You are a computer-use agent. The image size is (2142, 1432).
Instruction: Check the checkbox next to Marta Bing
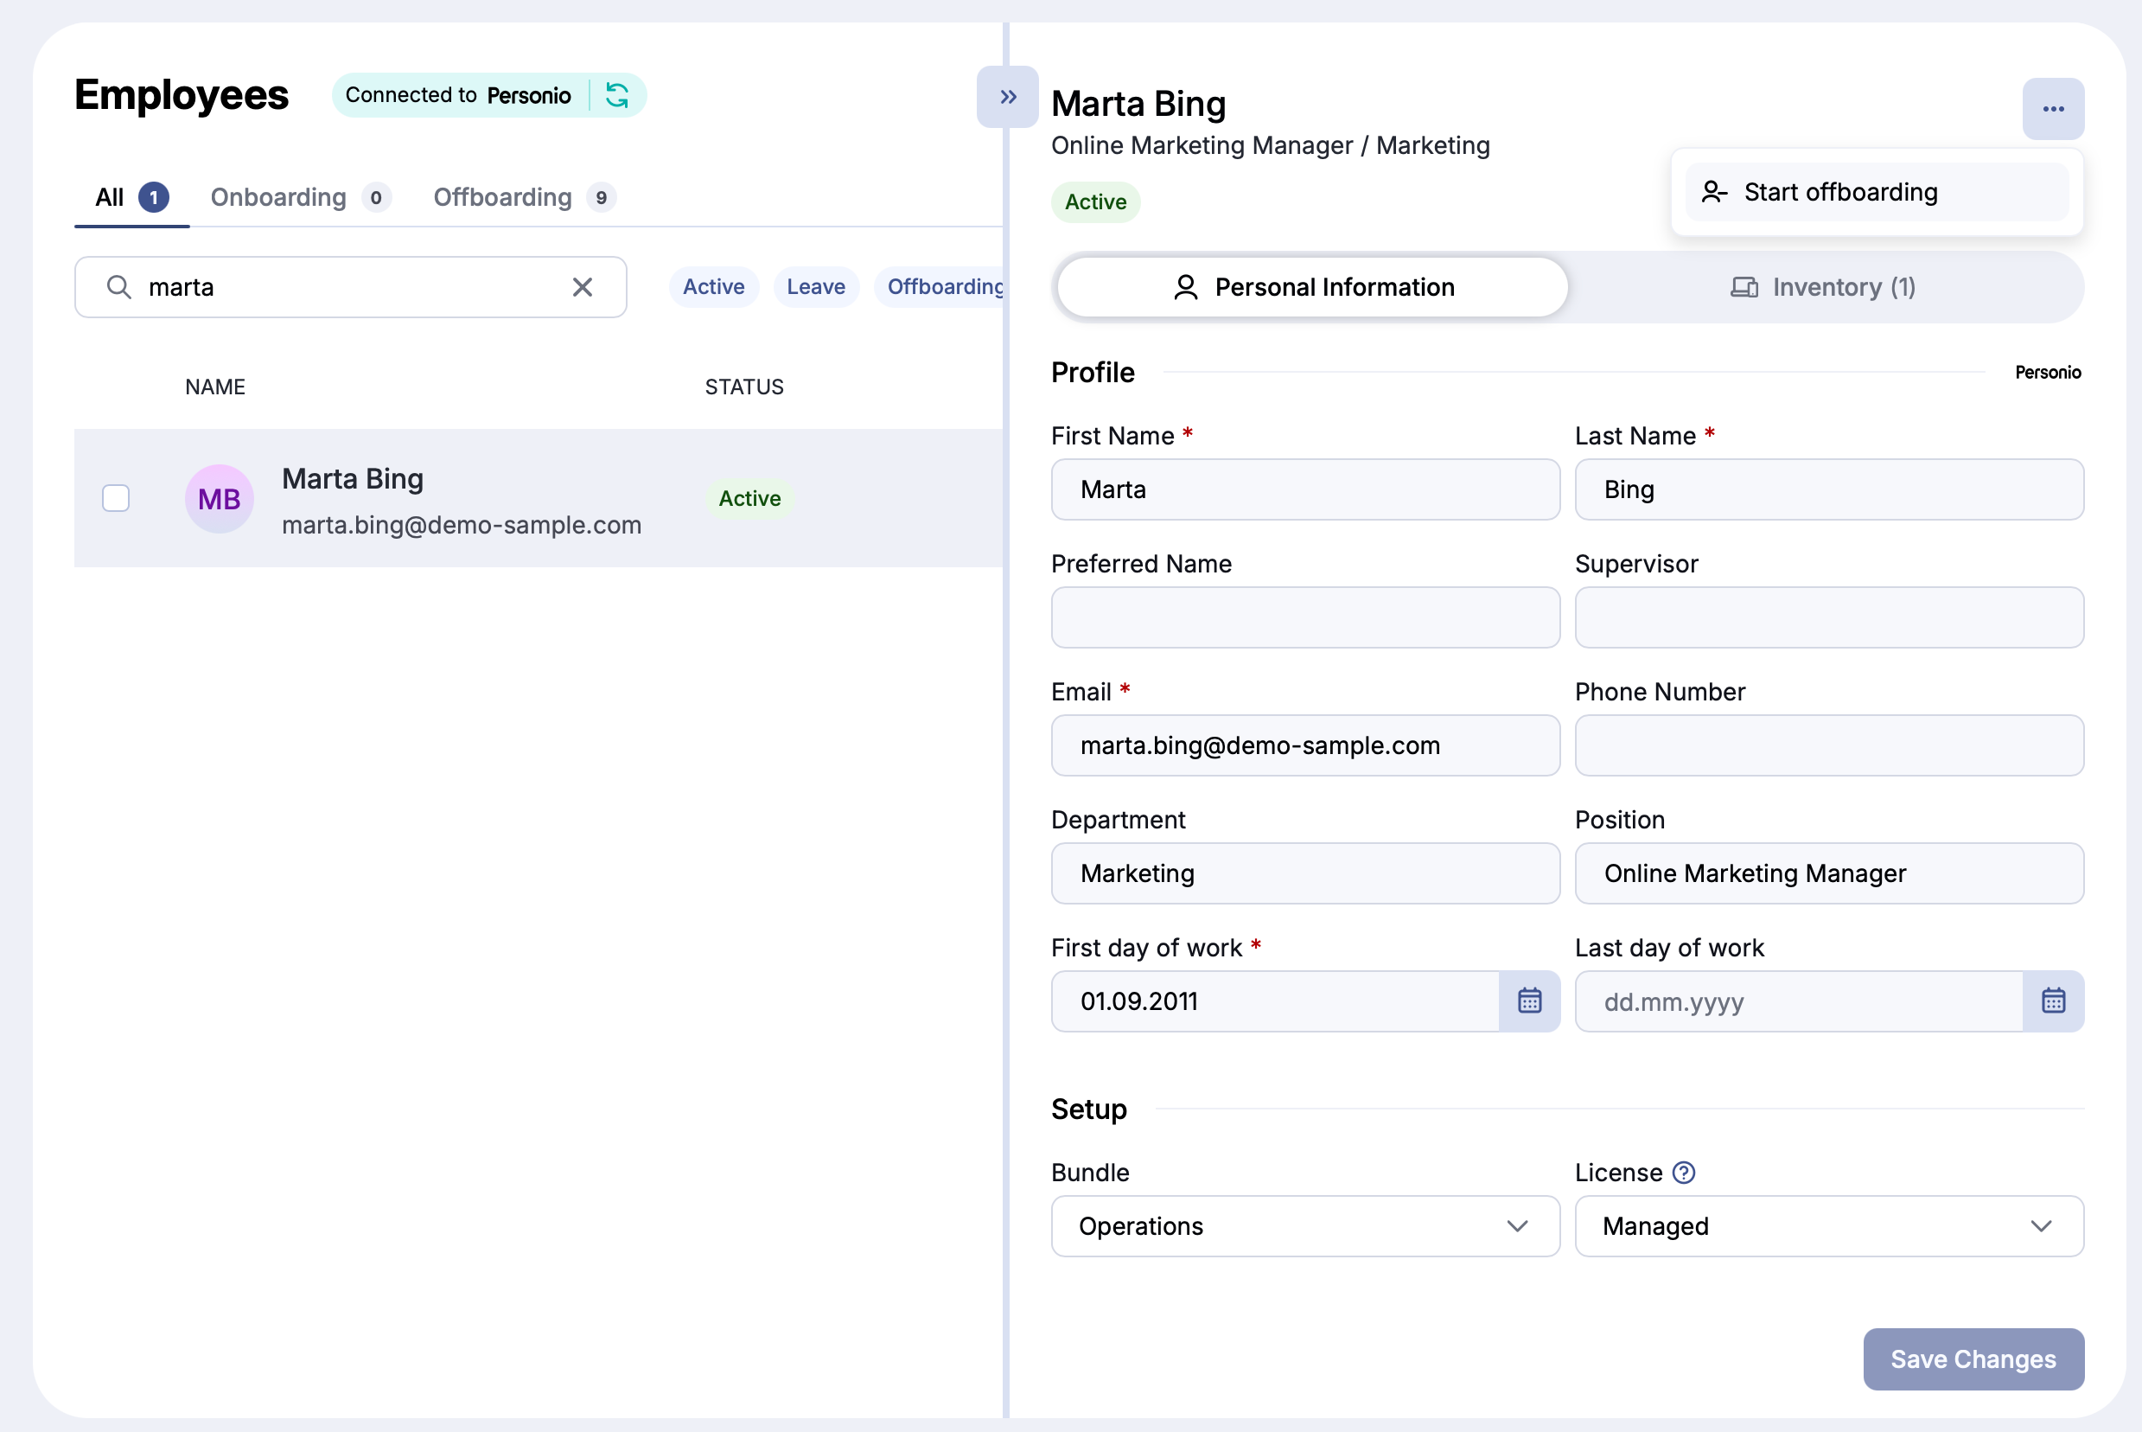click(116, 498)
